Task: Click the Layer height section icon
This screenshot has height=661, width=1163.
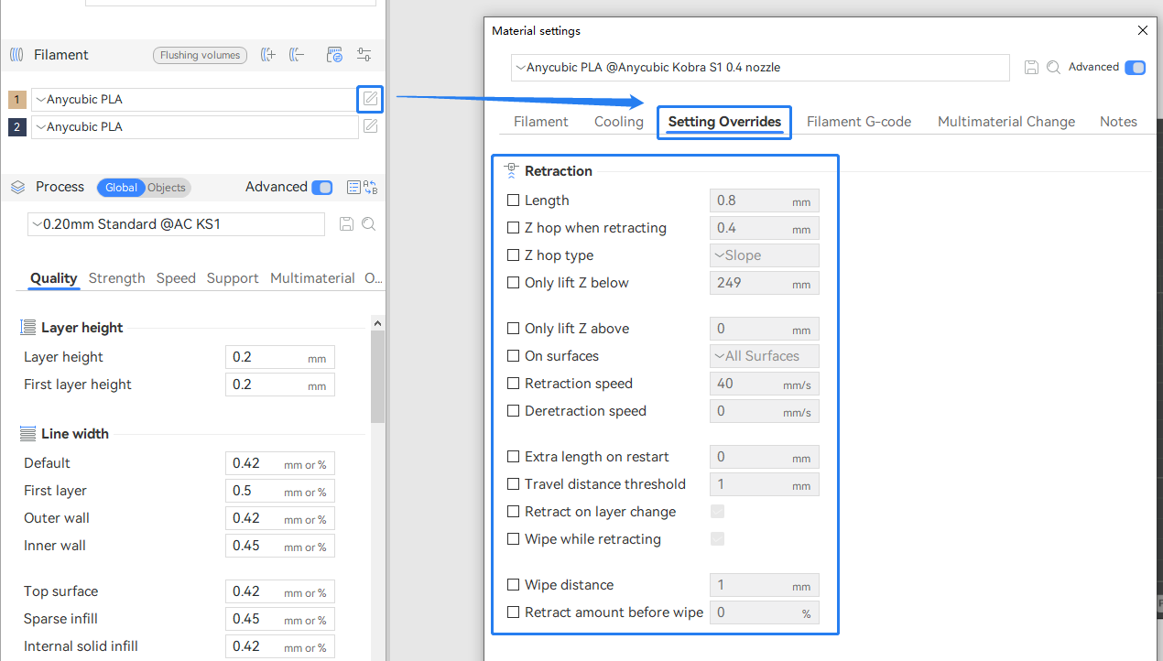Action: point(27,327)
